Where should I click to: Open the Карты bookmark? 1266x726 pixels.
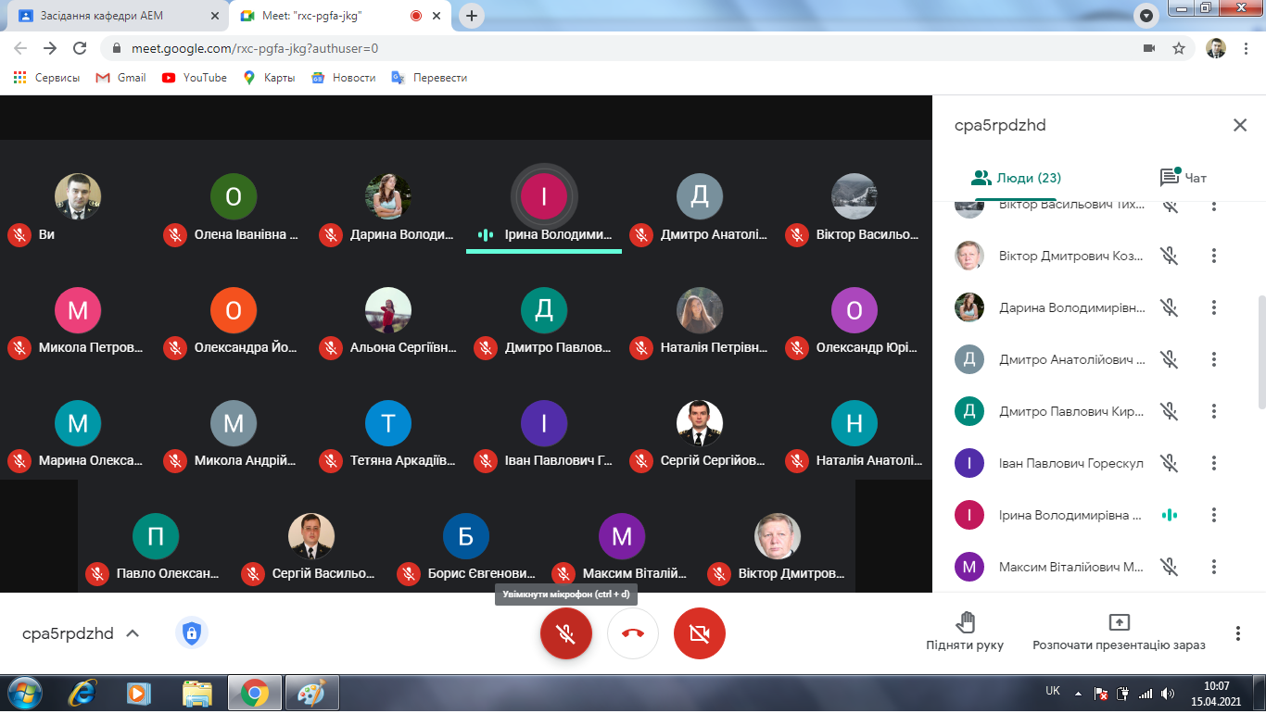coord(269,78)
